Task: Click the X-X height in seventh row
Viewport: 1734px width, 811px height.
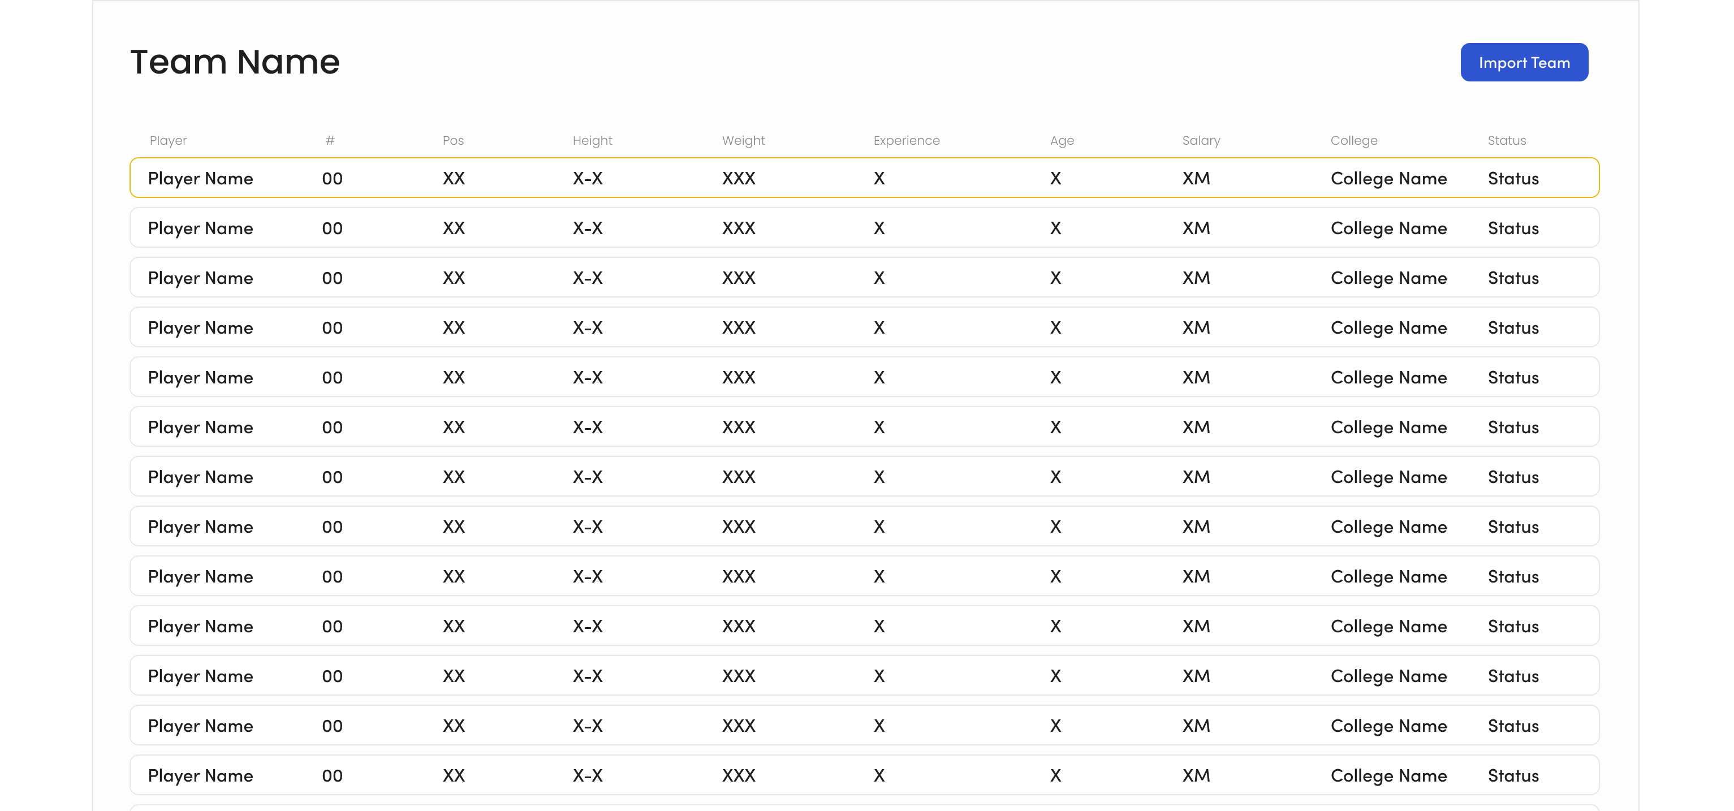Action: (x=588, y=477)
